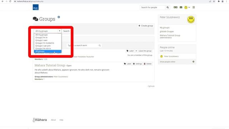Focus the 'Type a search term' field
Viewport: 229px width, 129px height.
[x=84, y=46]
